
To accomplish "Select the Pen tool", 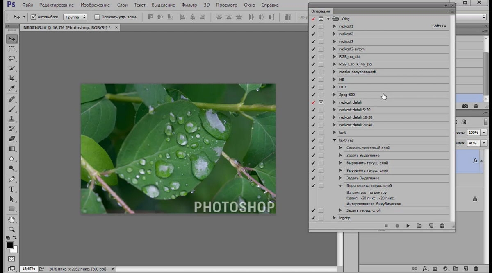I will tap(12, 179).
